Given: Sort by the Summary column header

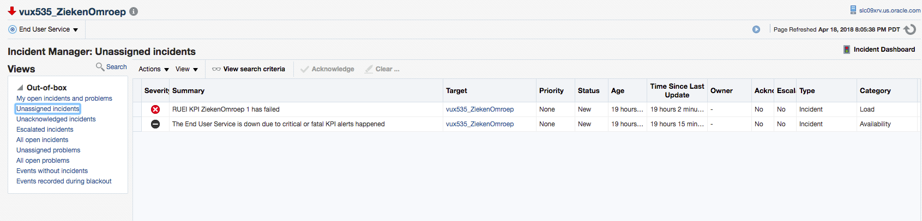Looking at the screenshot, I should pos(188,91).
